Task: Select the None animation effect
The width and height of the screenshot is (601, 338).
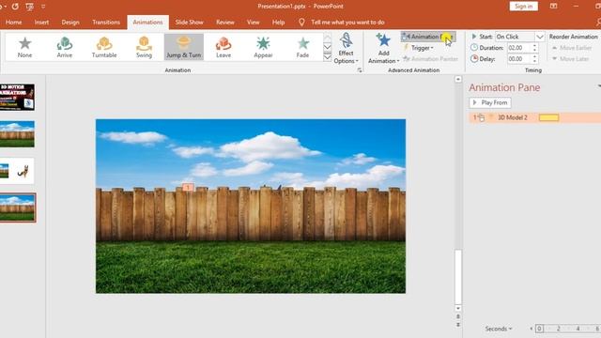Action: coord(25,47)
